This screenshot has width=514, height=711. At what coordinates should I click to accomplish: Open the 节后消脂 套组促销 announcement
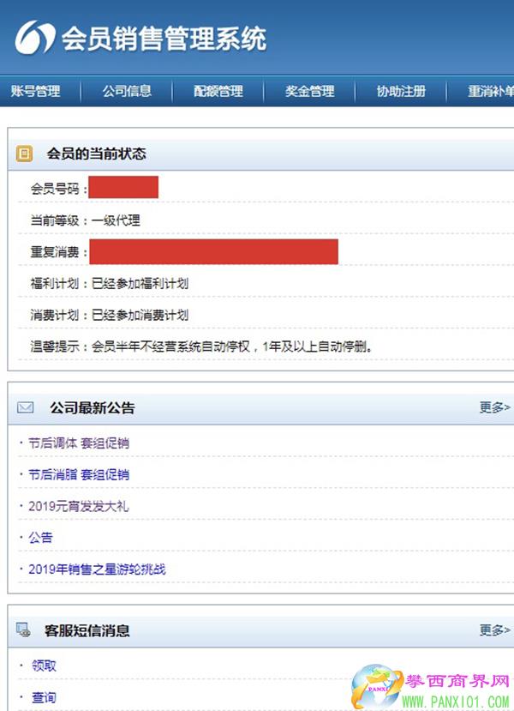[79, 474]
